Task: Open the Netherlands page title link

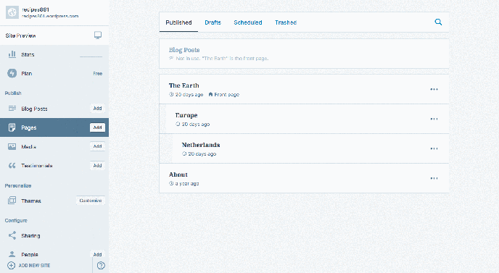Action: pos(201,145)
